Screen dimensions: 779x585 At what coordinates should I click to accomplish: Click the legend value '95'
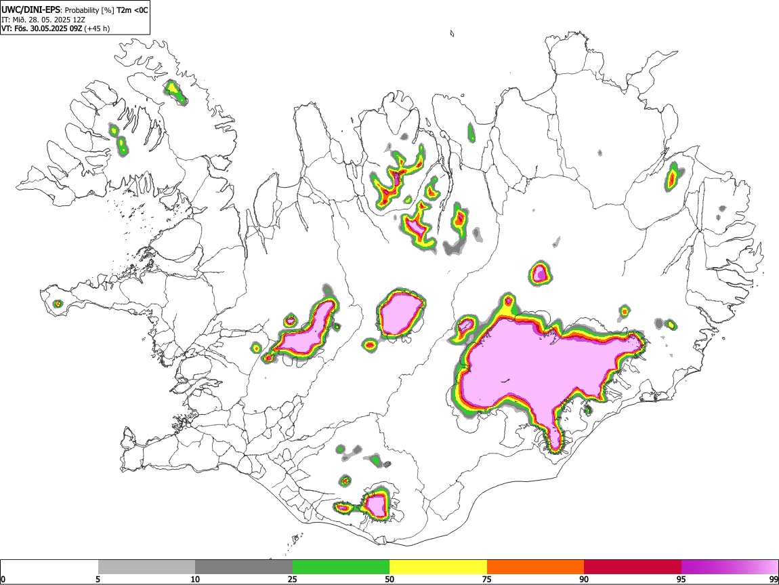point(681,579)
